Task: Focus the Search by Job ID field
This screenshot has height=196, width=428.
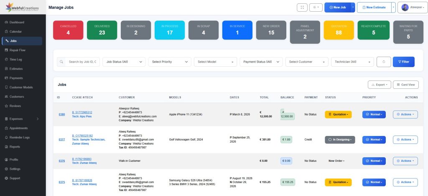Action: coord(83,62)
